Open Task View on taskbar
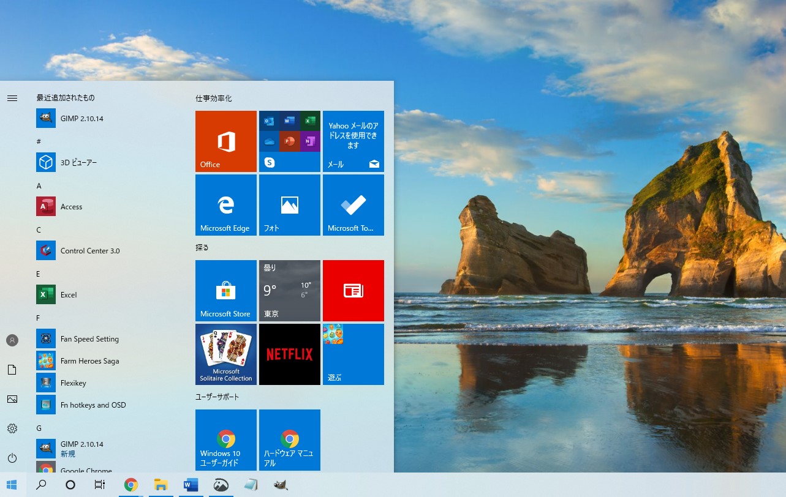786x497 pixels. pos(100,485)
